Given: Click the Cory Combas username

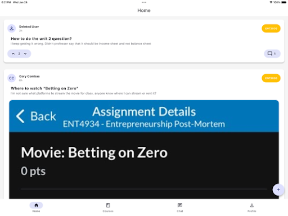Looking at the screenshot, I should click(x=29, y=76).
